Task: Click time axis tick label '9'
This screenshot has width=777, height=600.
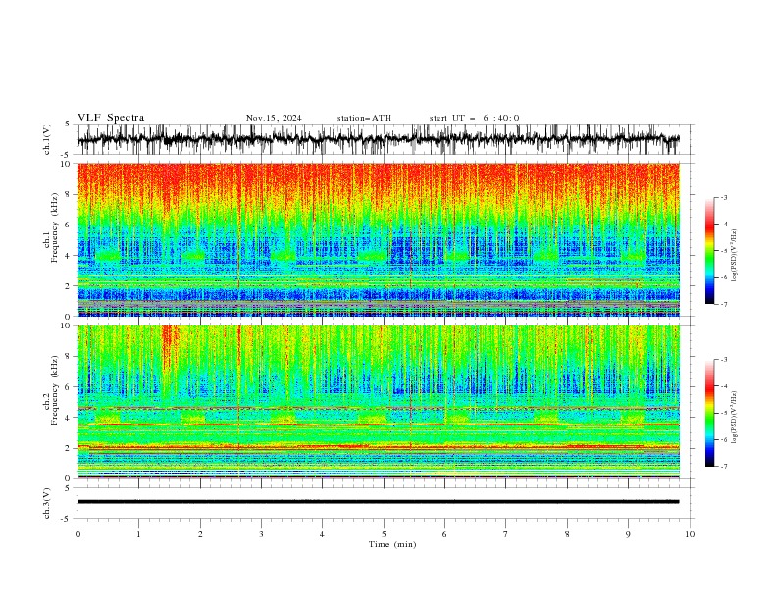Action: click(x=628, y=534)
